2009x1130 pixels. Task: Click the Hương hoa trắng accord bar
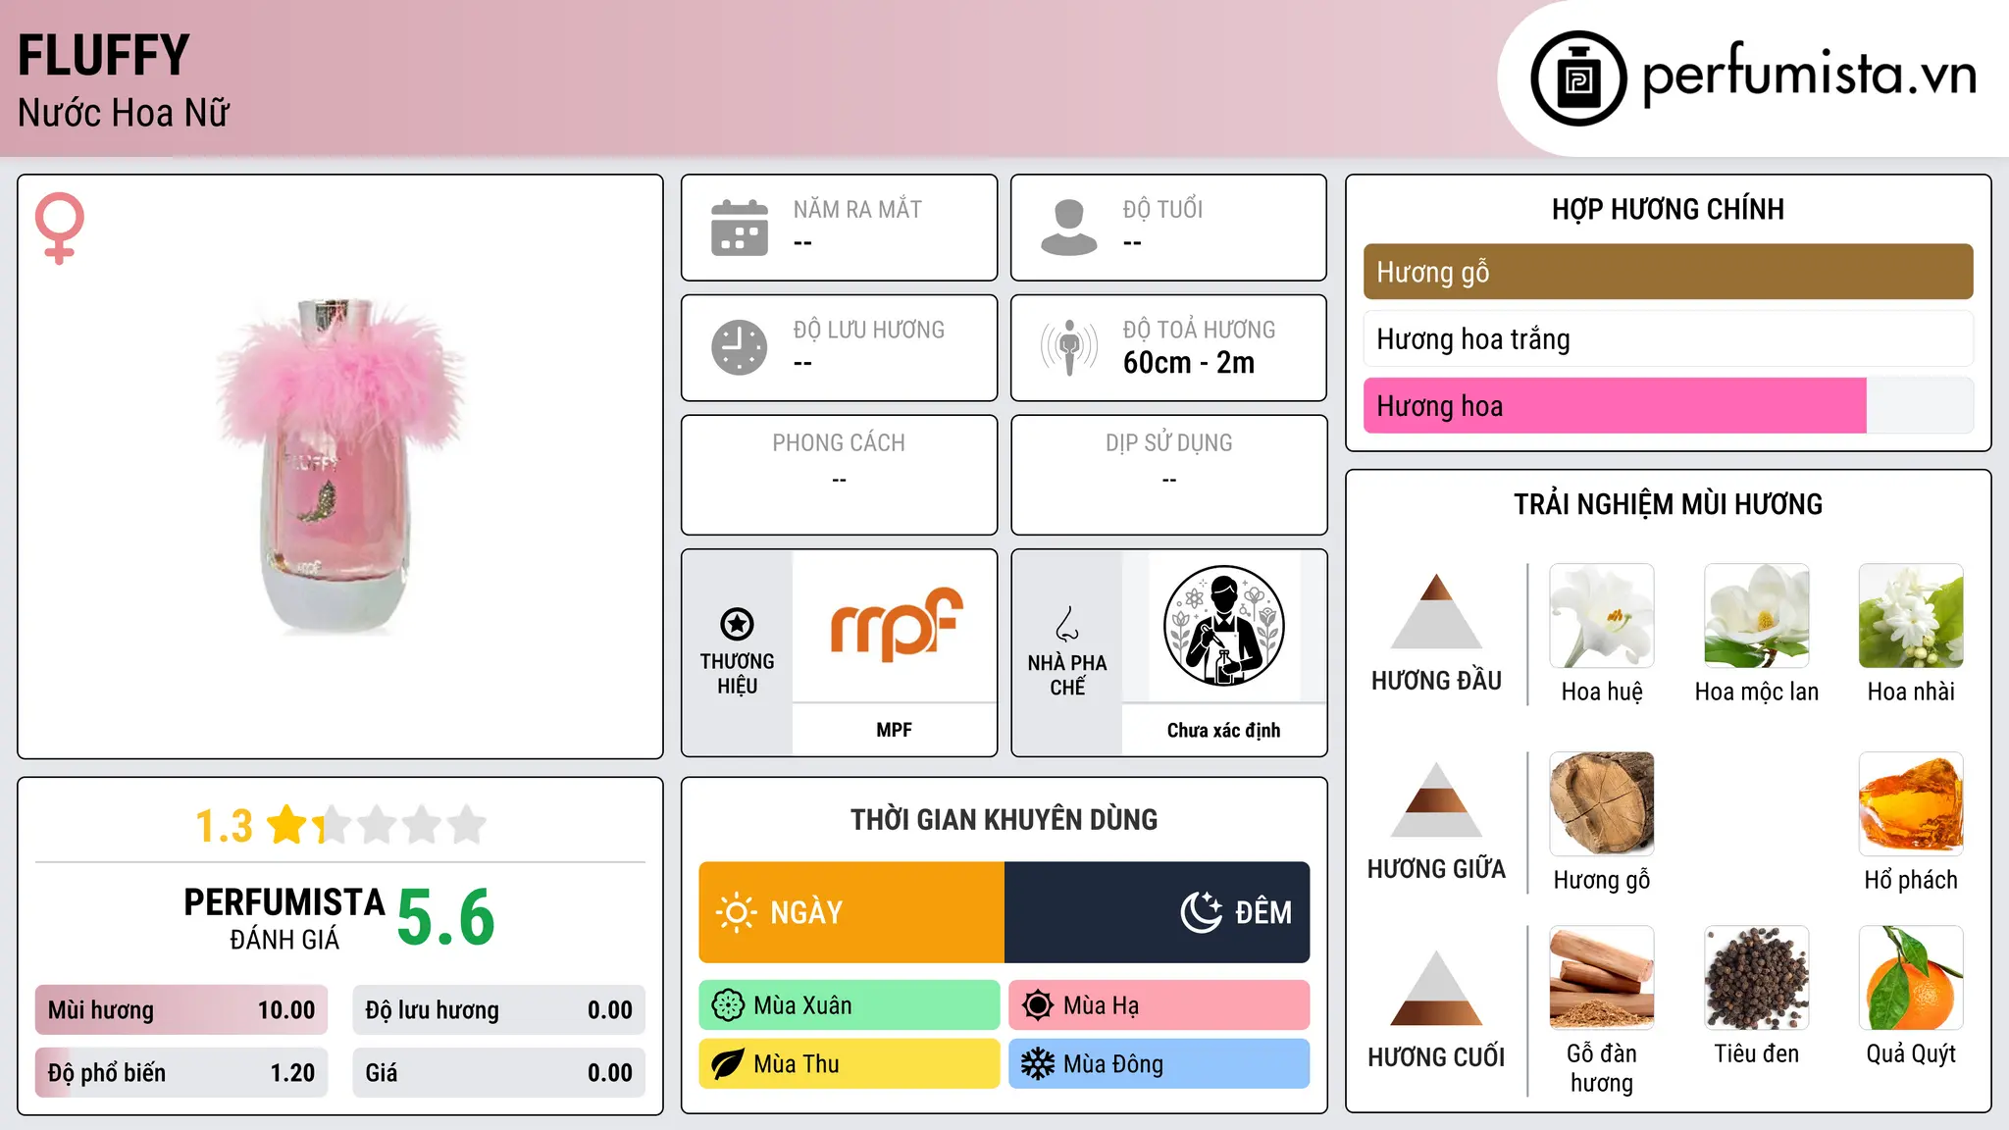pyautogui.click(x=1669, y=339)
